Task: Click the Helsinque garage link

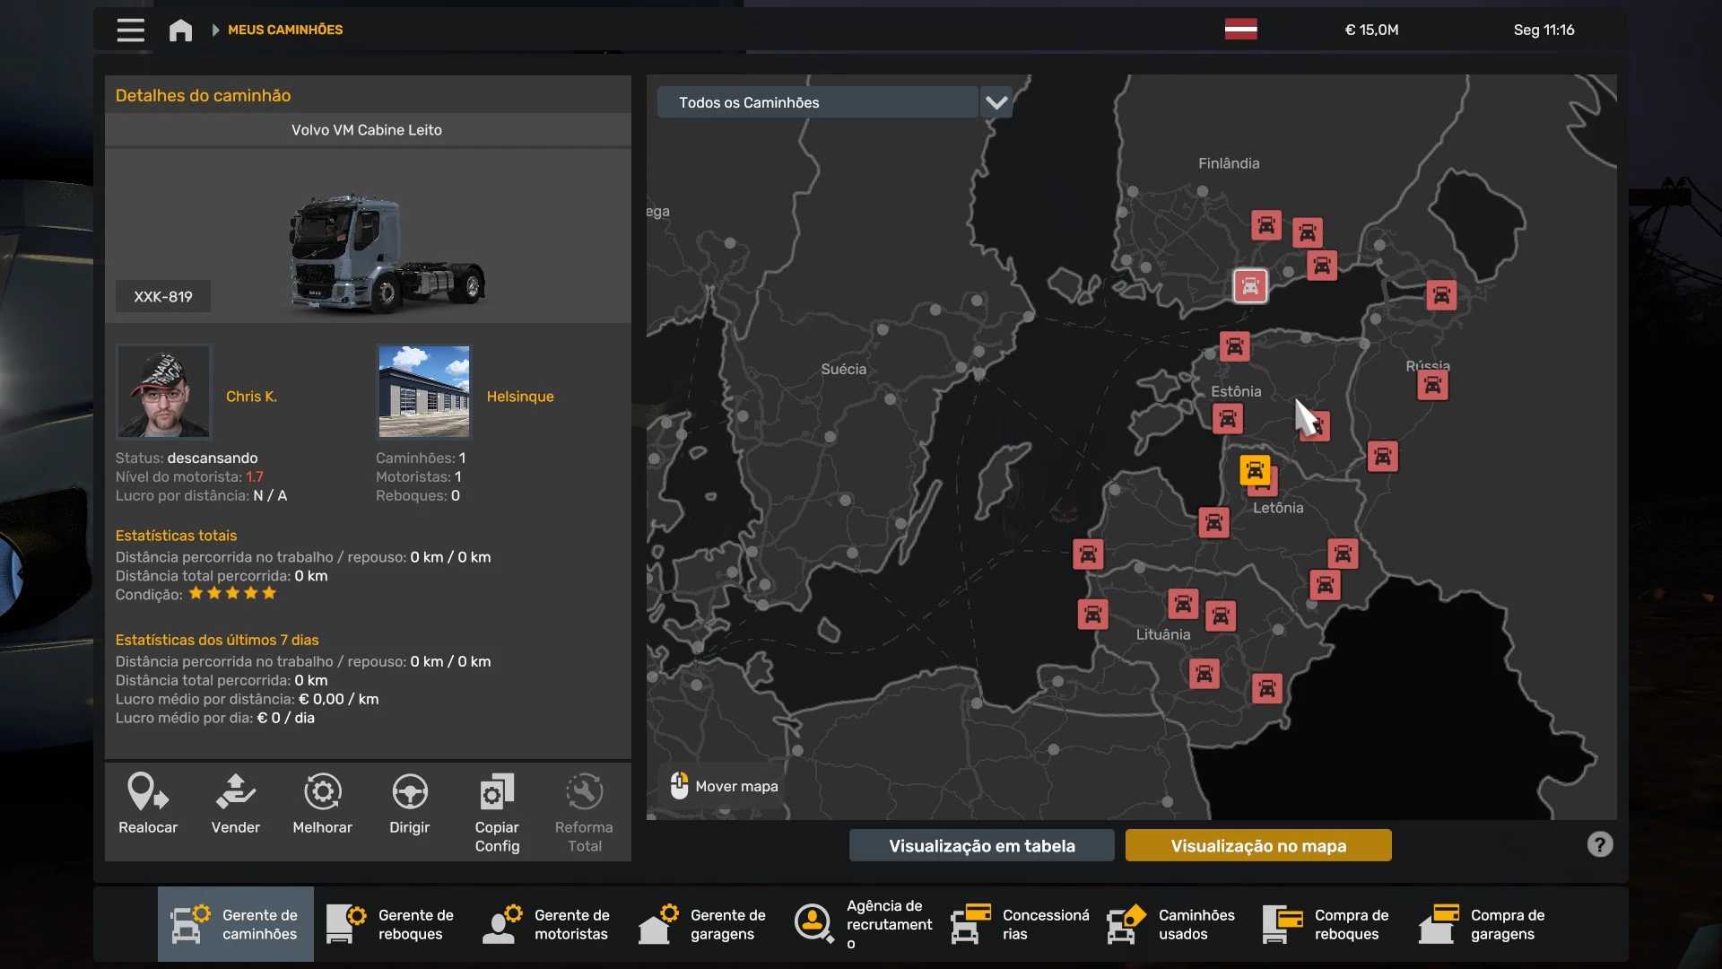Action: 520,396
